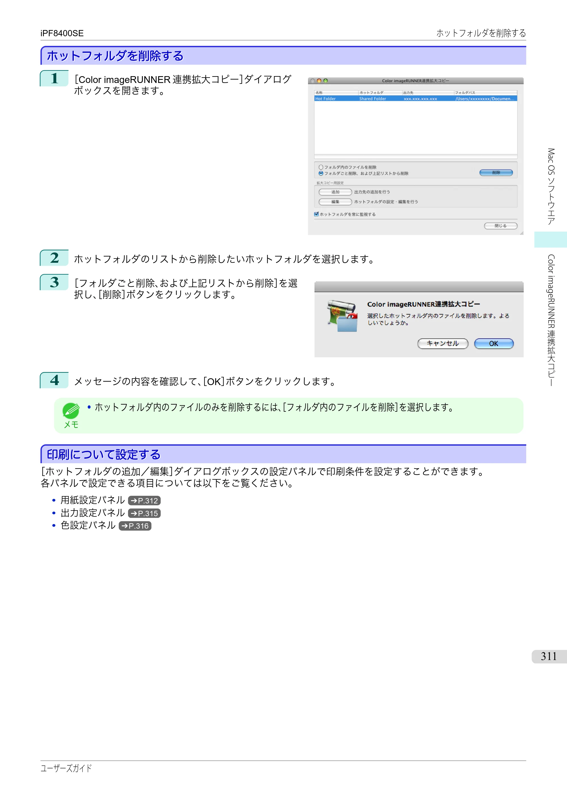Click the green メモ pencil icon
The width and height of the screenshot is (567, 801).
(x=71, y=411)
